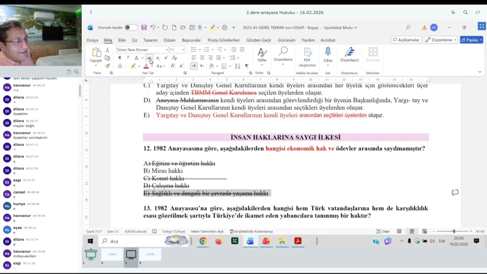Adjust the zoom slider in status bar
The height and width of the screenshot is (274, 487).
click(x=454, y=231)
